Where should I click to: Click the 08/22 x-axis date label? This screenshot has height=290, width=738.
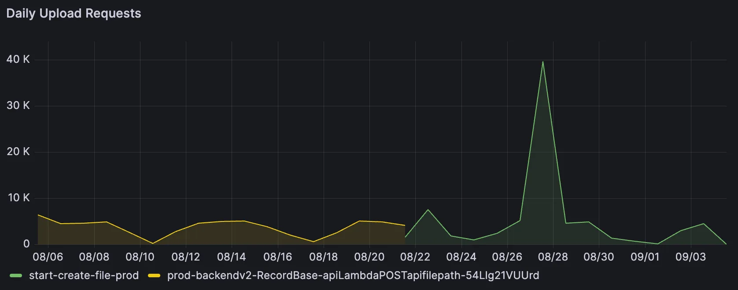click(x=415, y=257)
